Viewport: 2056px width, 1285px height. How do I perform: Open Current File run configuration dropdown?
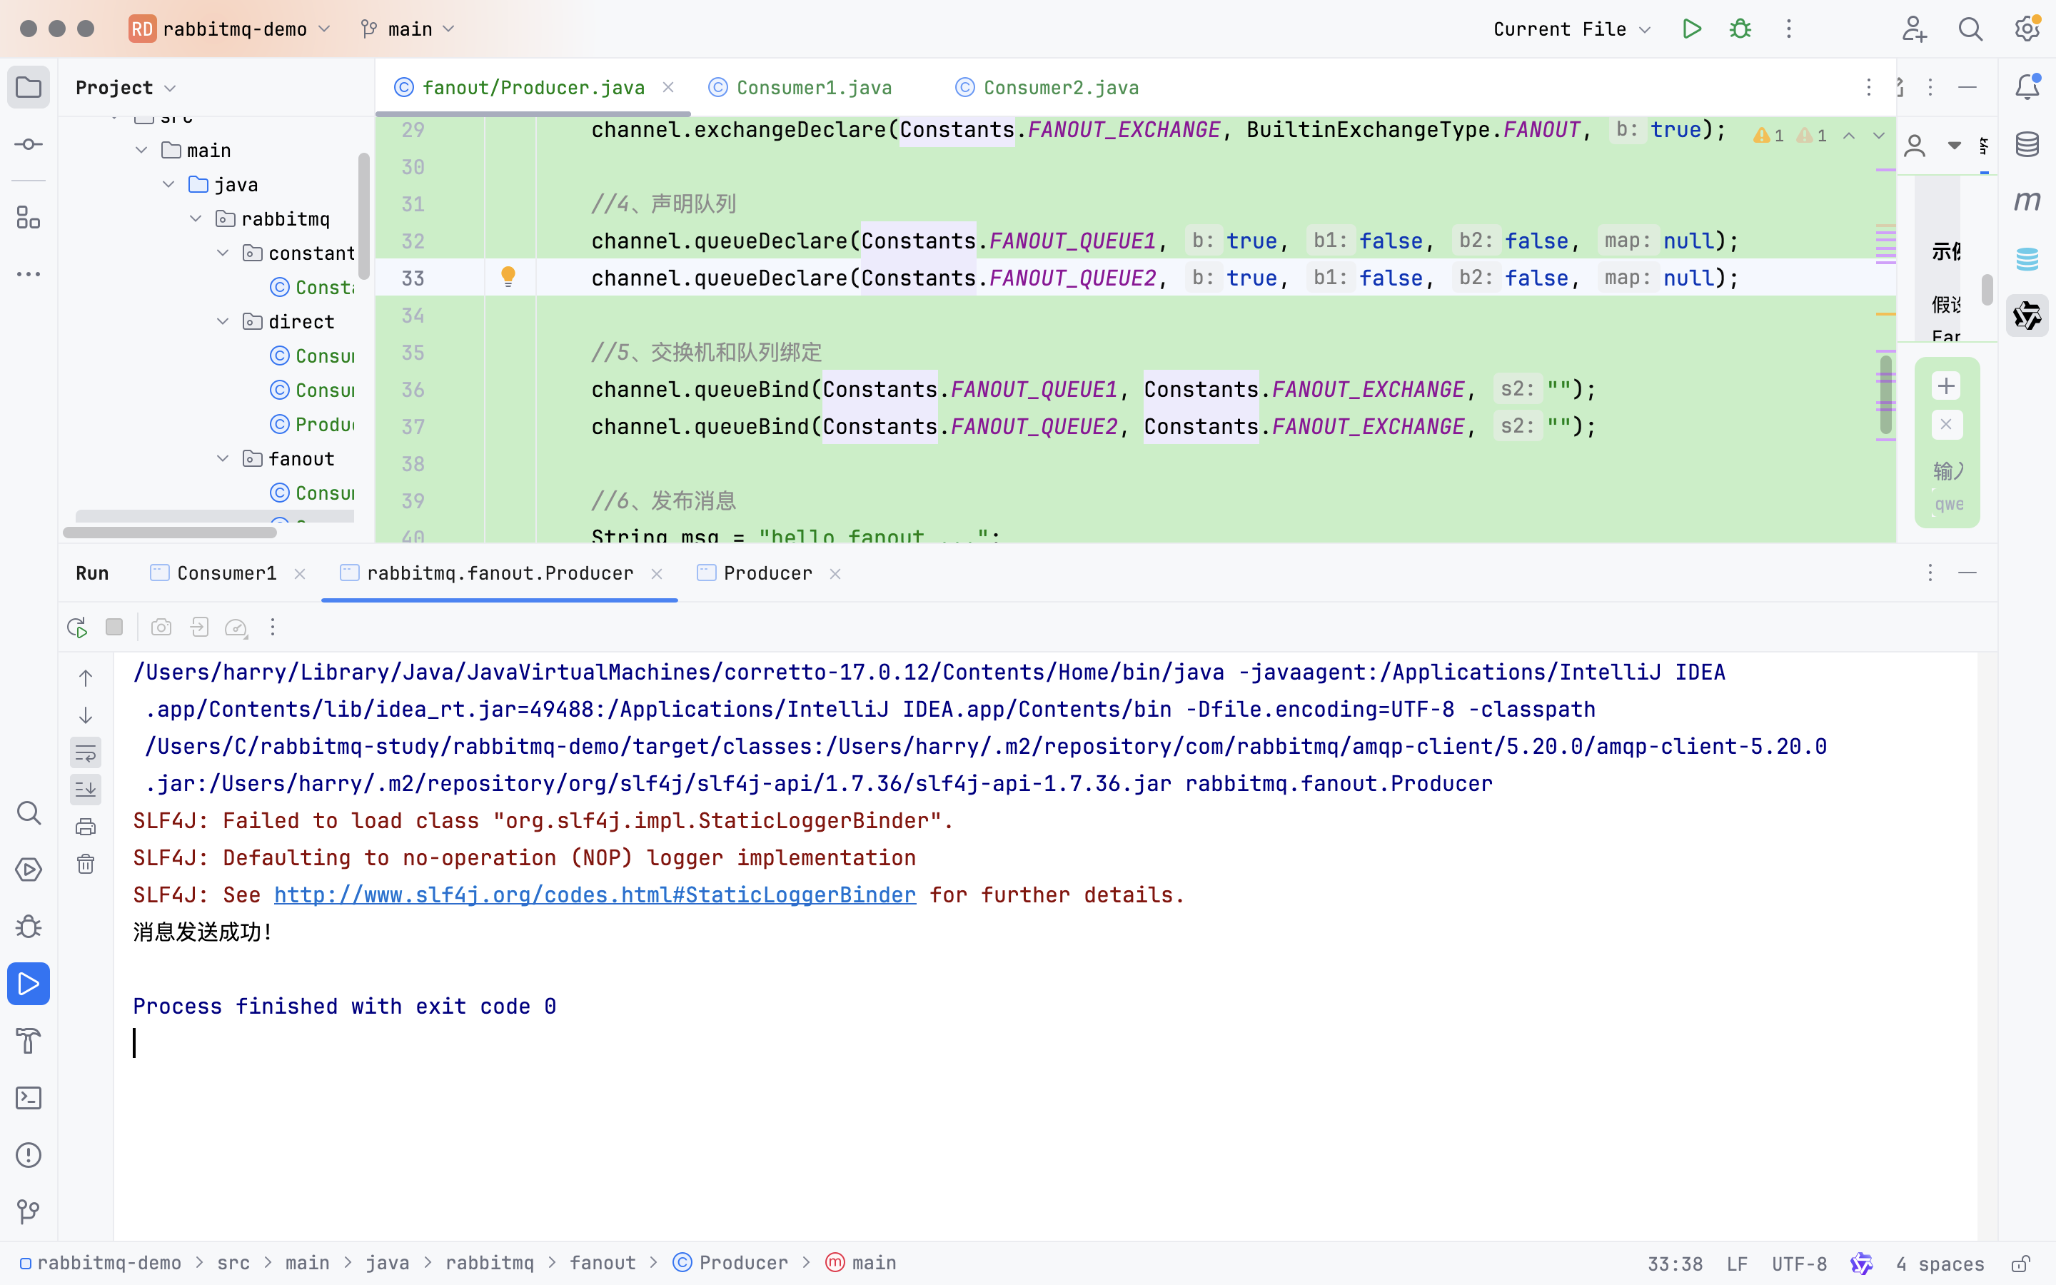[1572, 29]
